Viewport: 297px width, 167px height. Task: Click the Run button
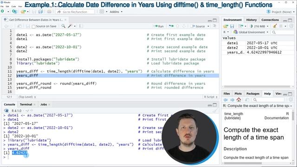click(x=158, y=26)
